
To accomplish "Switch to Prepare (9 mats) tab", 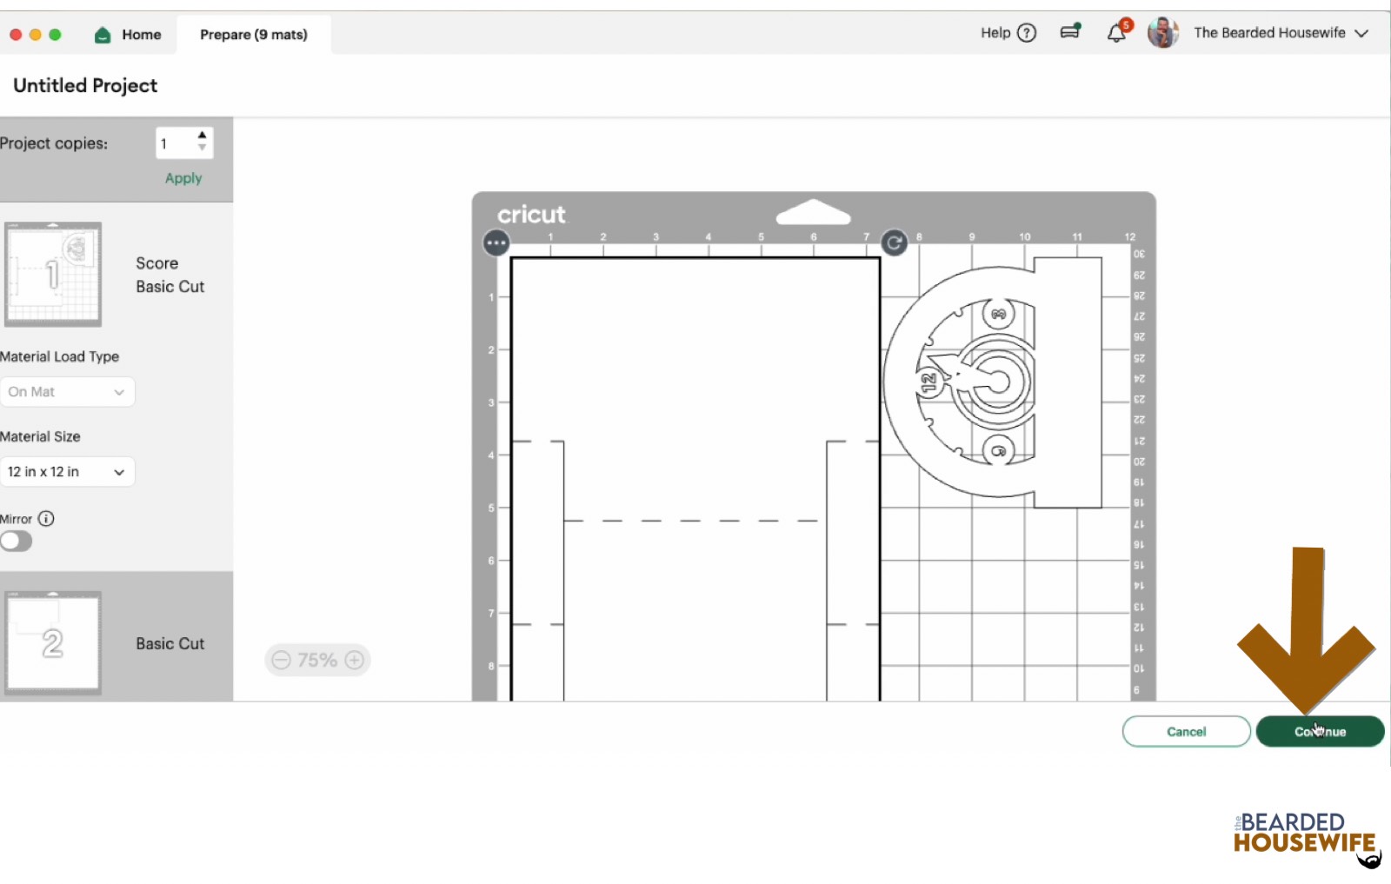I will [253, 35].
